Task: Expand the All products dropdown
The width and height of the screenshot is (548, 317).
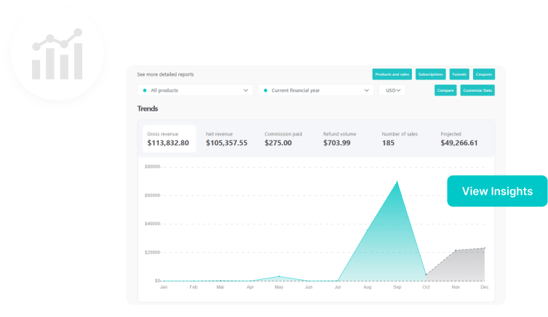Action: pyautogui.click(x=195, y=90)
